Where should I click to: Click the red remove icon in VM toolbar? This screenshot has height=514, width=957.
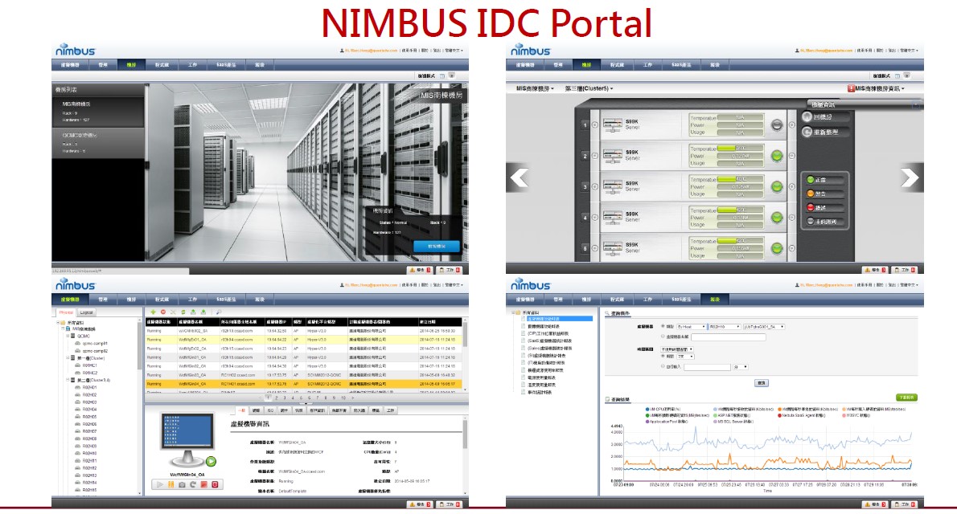coord(163,311)
